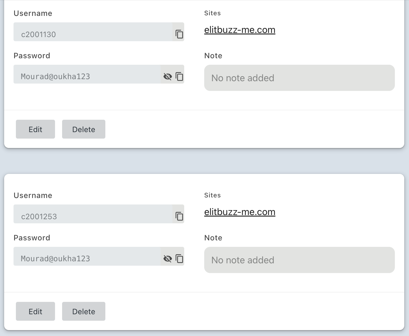Viewport: 409px width, 336px height.
Task: Select the second entry's password field
Action: [x=87, y=256]
